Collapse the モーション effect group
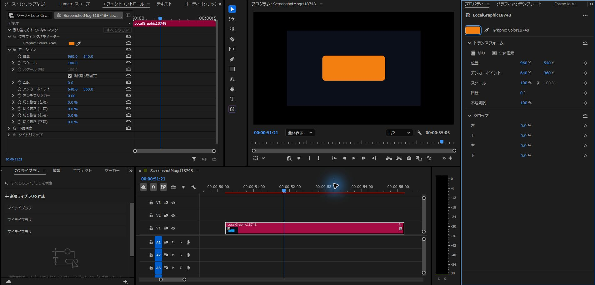The image size is (595, 285). click(9, 50)
